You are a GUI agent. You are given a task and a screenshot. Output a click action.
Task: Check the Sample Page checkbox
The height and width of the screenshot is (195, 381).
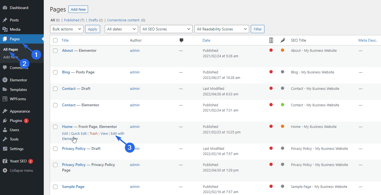tap(55, 187)
